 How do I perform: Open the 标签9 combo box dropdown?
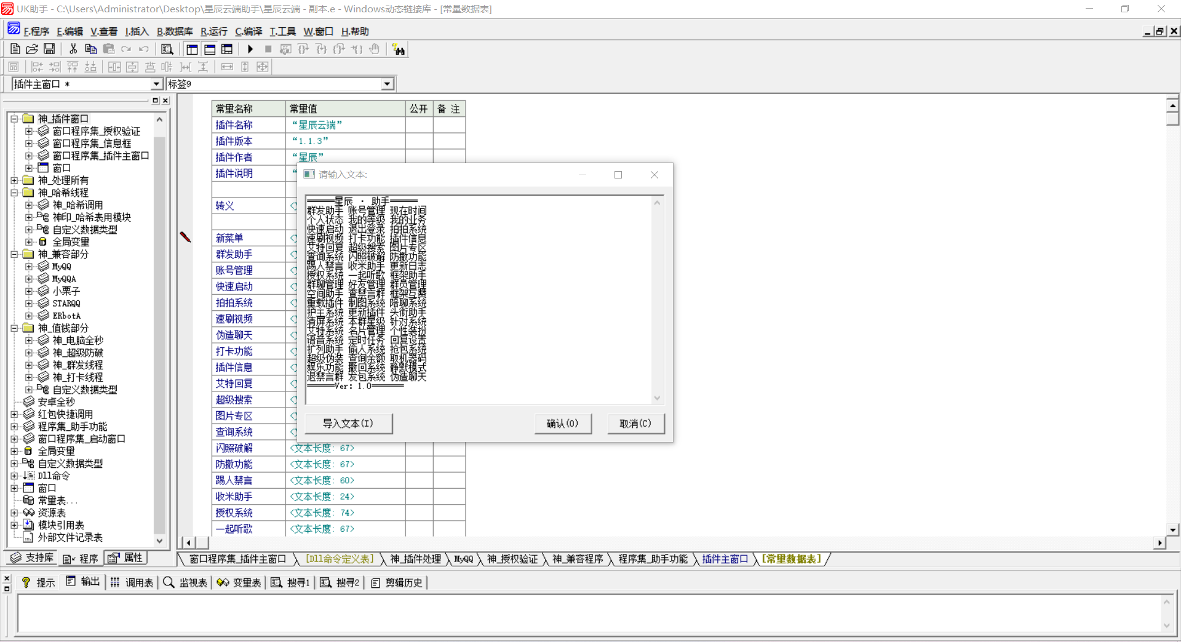(x=387, y=84)
